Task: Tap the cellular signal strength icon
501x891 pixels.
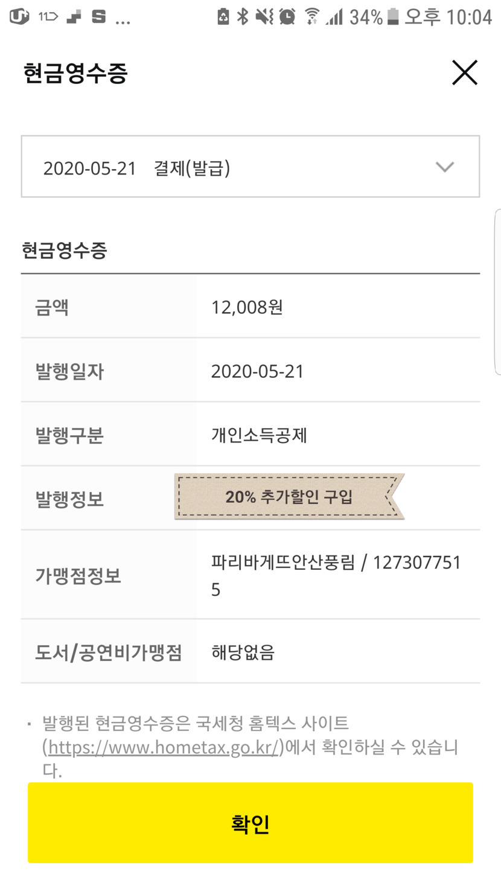Action: [334, 17]
